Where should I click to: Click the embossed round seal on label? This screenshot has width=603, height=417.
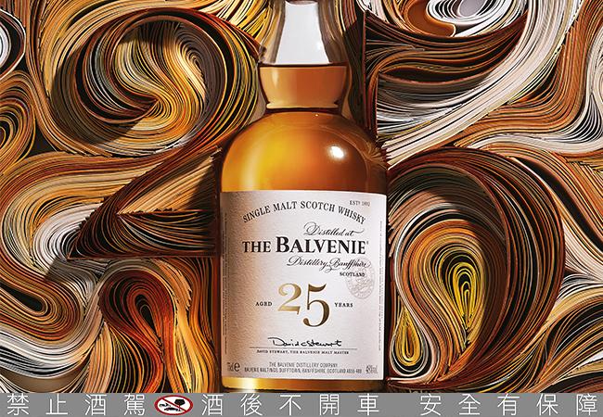tap(359, 280)
